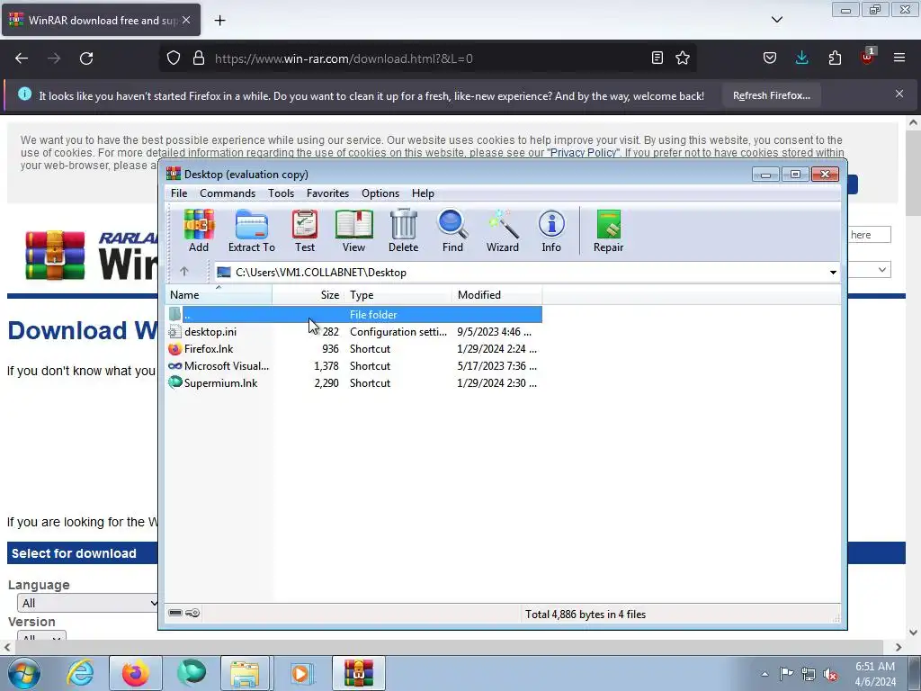Open the Extract To tool
921x691 pixels.
click(x=252, y=231)
